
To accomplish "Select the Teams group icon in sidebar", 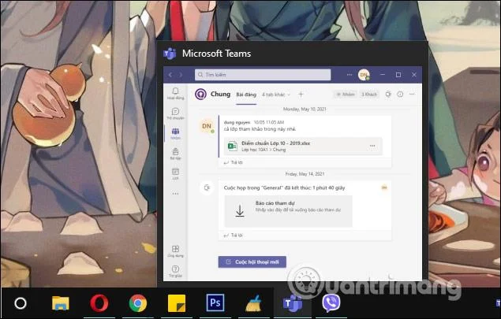I will (175, 134).
